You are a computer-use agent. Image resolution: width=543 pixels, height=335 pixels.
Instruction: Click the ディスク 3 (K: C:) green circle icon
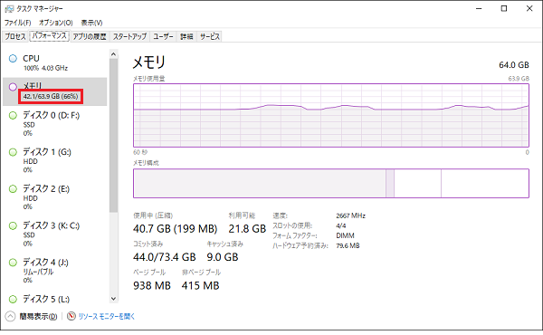pos(13,225)
